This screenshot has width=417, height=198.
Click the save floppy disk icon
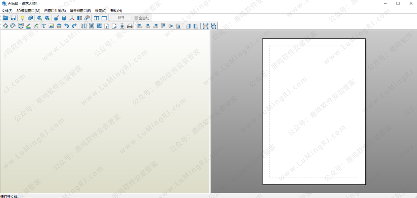[x=13, y=18]
